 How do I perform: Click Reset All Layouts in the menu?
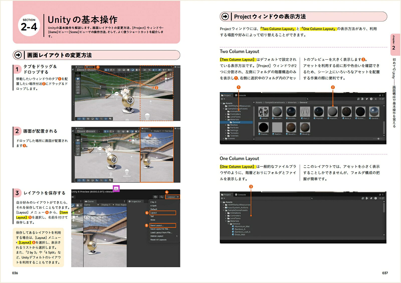(158, 240)
